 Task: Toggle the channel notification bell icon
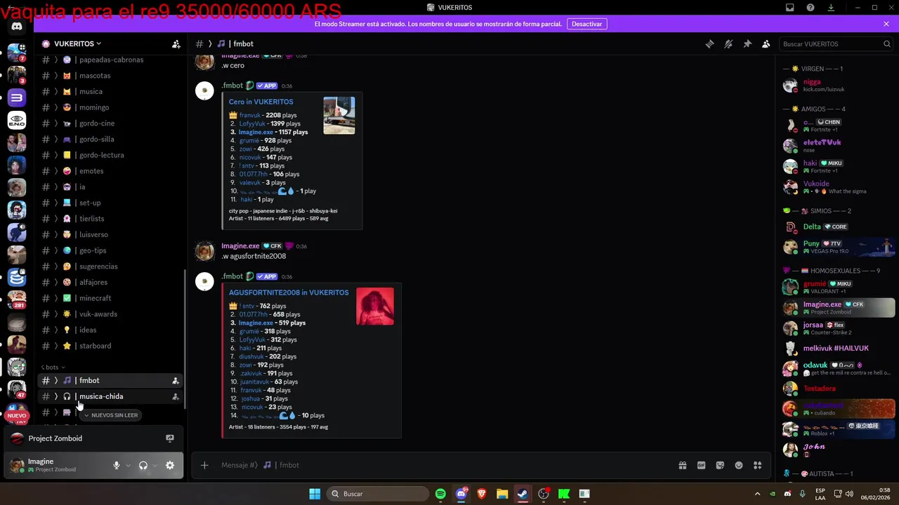click(728, 43)
